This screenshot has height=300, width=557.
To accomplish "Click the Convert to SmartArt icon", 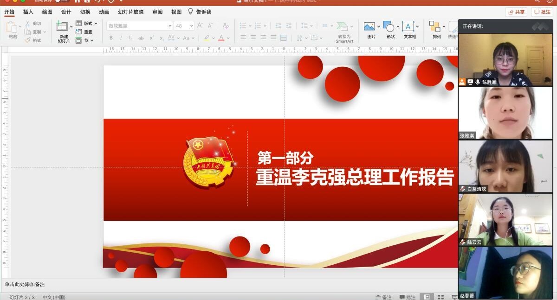I will point(343,27).
